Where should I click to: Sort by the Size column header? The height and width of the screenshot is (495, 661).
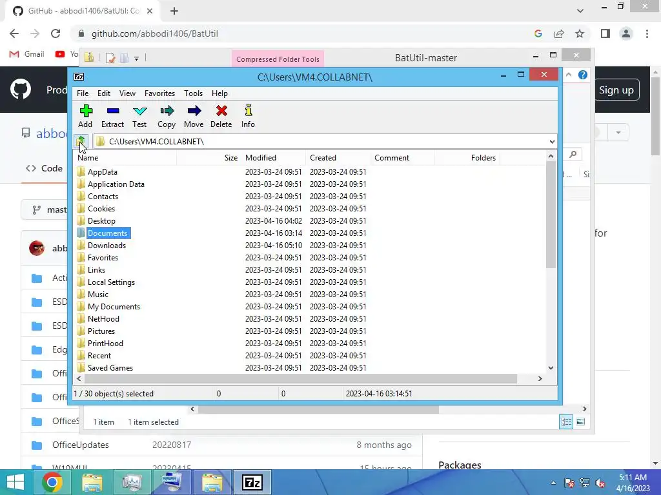(x=209, y=158)
